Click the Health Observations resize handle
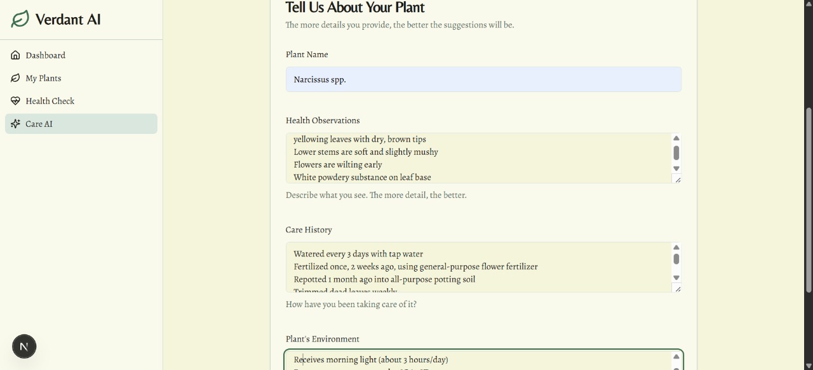 pos(678,180)
